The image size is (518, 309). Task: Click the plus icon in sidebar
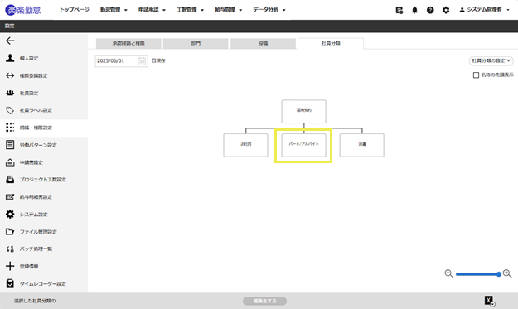(10, 266)
